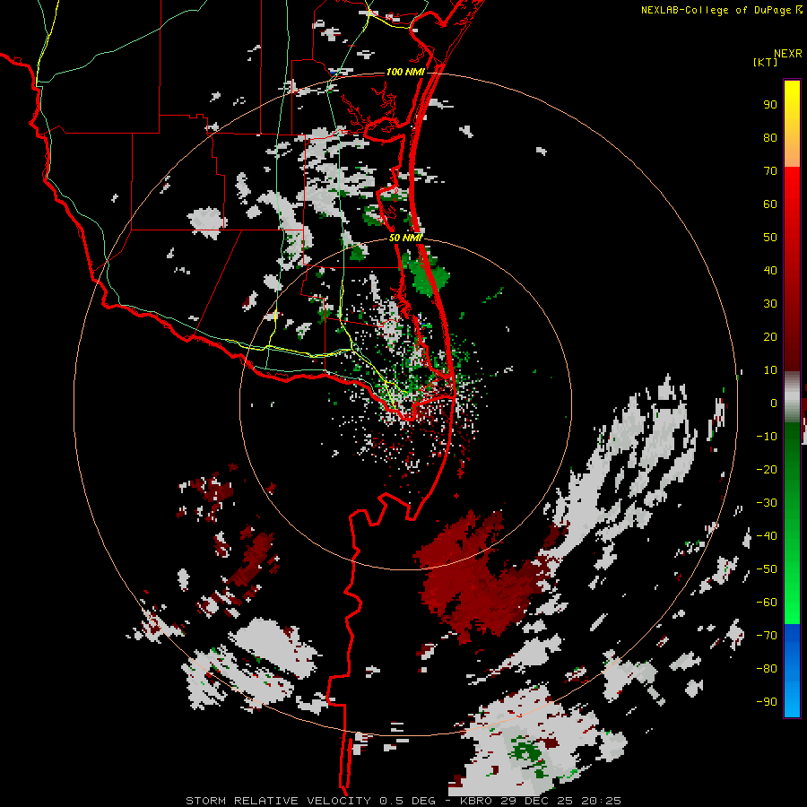Select the -20 knot scale label

(x=767, y=470)
